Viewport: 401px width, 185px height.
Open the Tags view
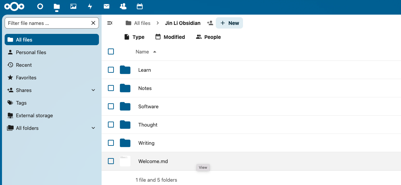tap(52, 103)
